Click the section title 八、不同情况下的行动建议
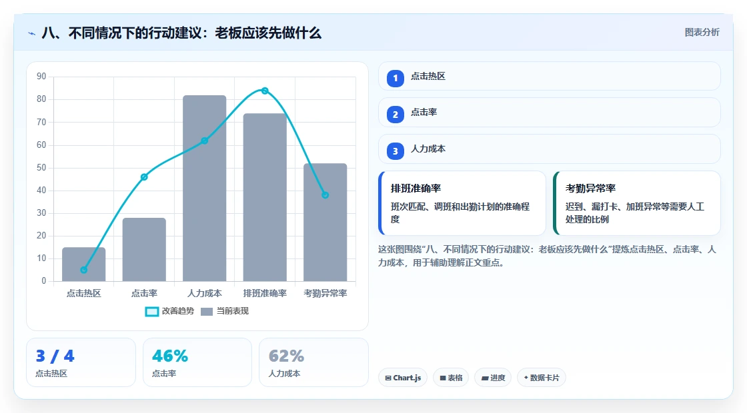This screenshot has height=413, width=747. (x=181, y=33)
